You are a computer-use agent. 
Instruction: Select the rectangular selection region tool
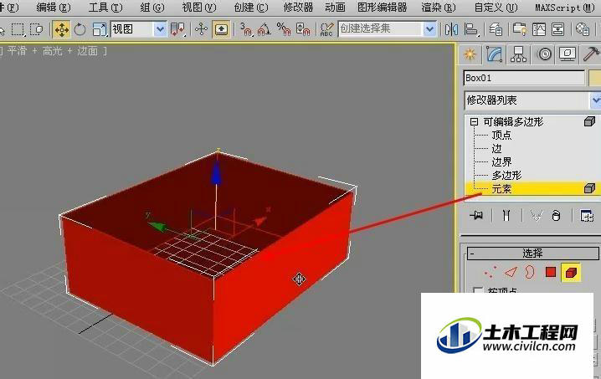(18, 29)
